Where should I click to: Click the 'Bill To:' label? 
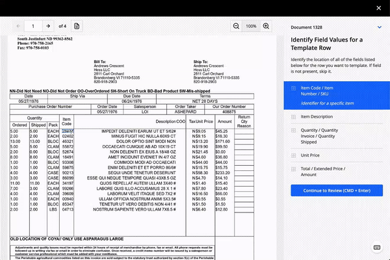tap(99, 62)
